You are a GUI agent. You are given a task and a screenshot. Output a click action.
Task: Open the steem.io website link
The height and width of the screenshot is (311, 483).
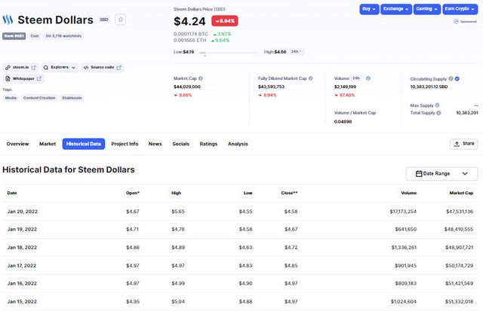[20, 67]
